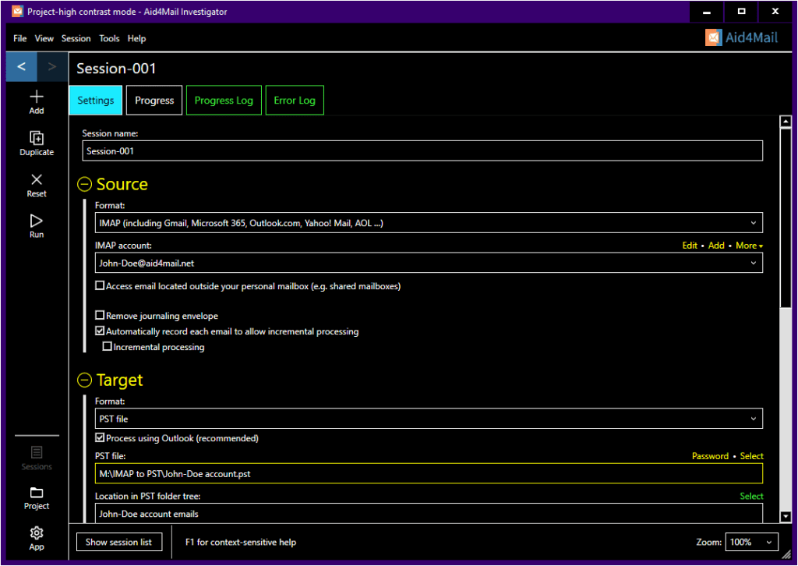Click Show session list button
This screenshot has width=798, height=566.
[119, 542]
